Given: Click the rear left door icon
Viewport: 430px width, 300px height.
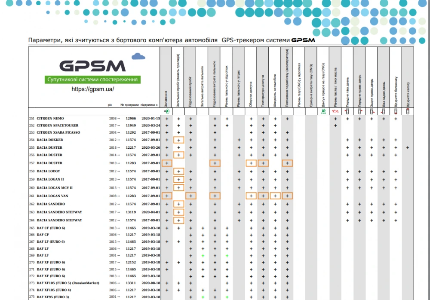Looking at the screenshot, I should tap(383, 111).
